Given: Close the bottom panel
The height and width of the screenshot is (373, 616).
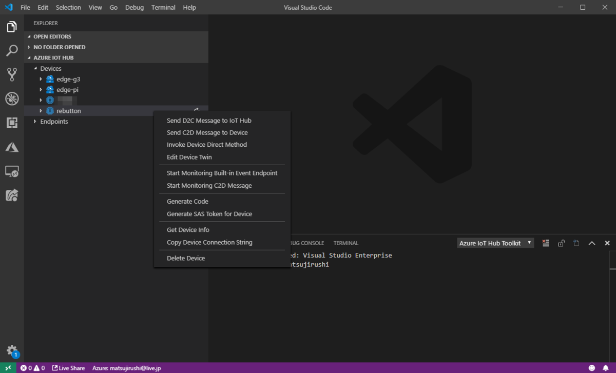Looking at the screenshot, I should [607, 243].
